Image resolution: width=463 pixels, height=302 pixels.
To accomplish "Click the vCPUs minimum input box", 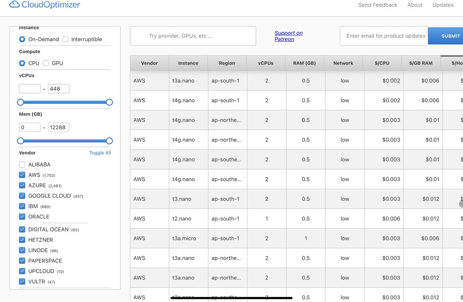I will (30, 88).
